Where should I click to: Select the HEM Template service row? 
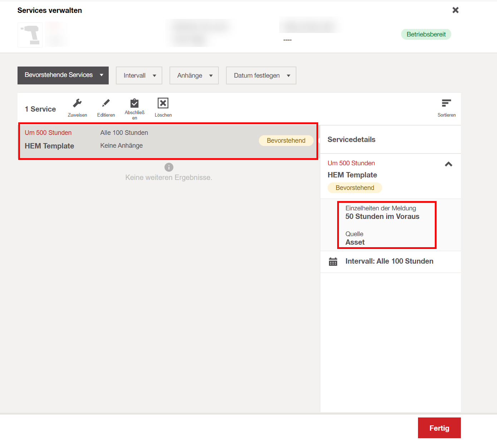pos(143,141)
